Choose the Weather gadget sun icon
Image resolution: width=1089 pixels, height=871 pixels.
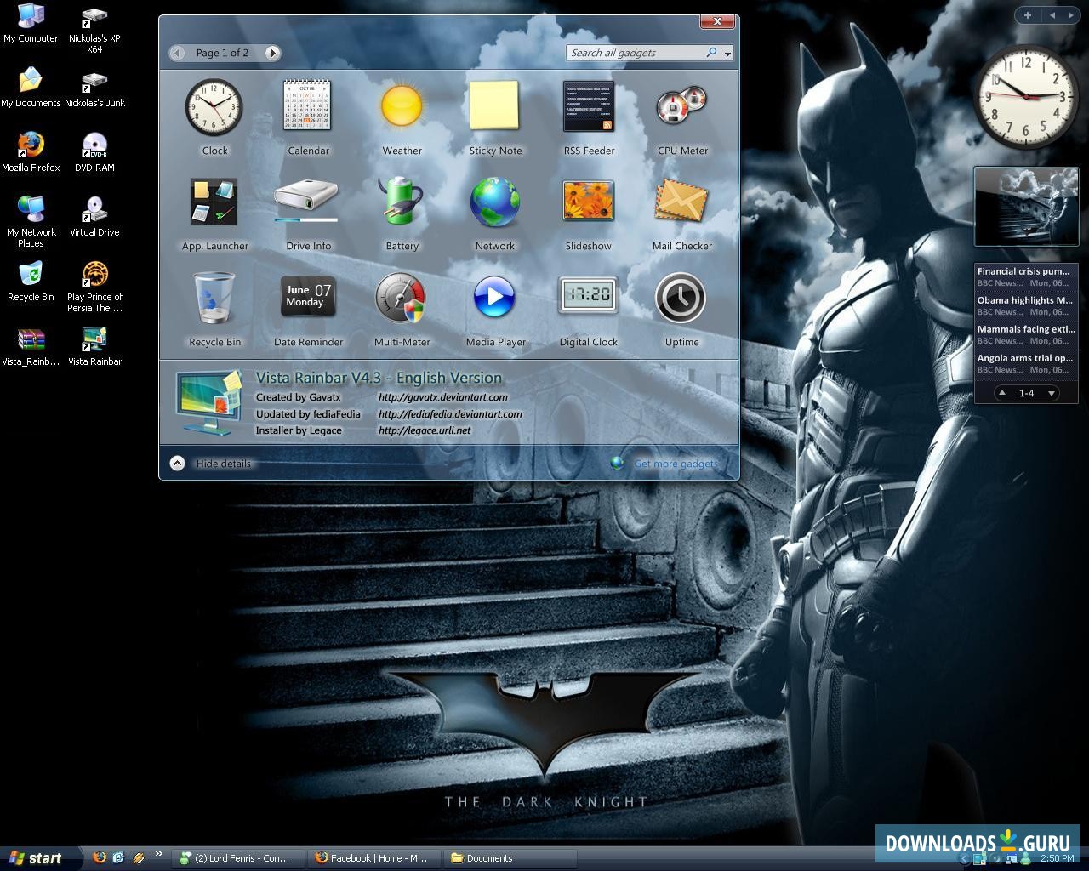point(402,107)
